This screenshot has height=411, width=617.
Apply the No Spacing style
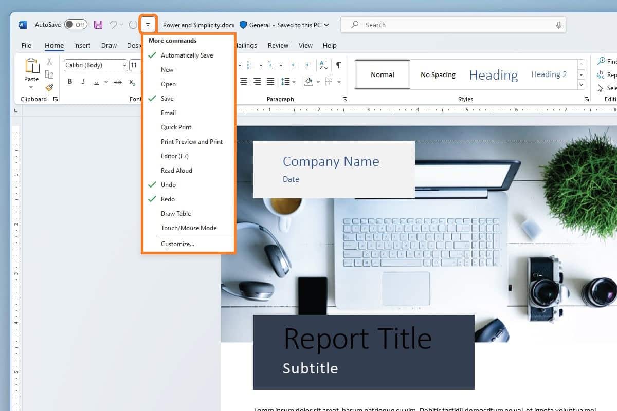click(x=438, y=75)
